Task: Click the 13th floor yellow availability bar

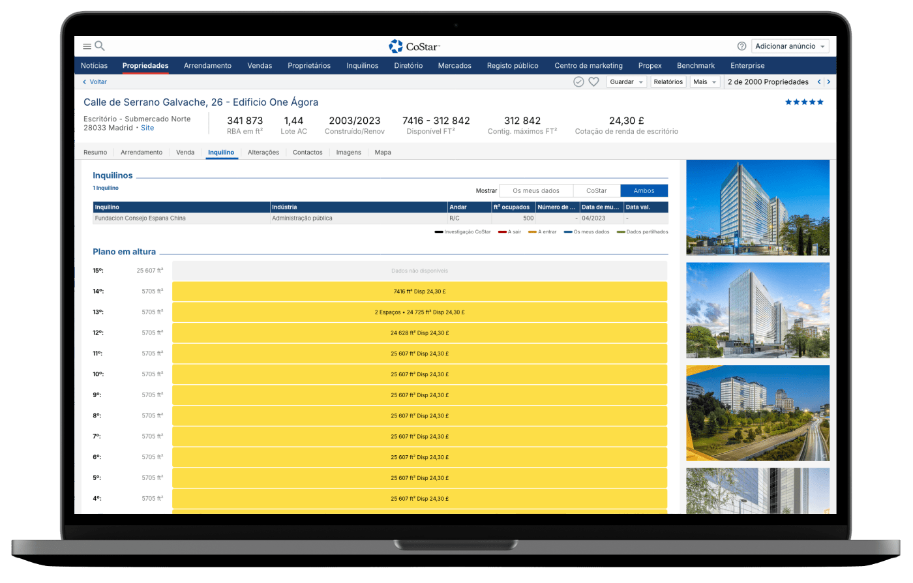Action: 419,312
